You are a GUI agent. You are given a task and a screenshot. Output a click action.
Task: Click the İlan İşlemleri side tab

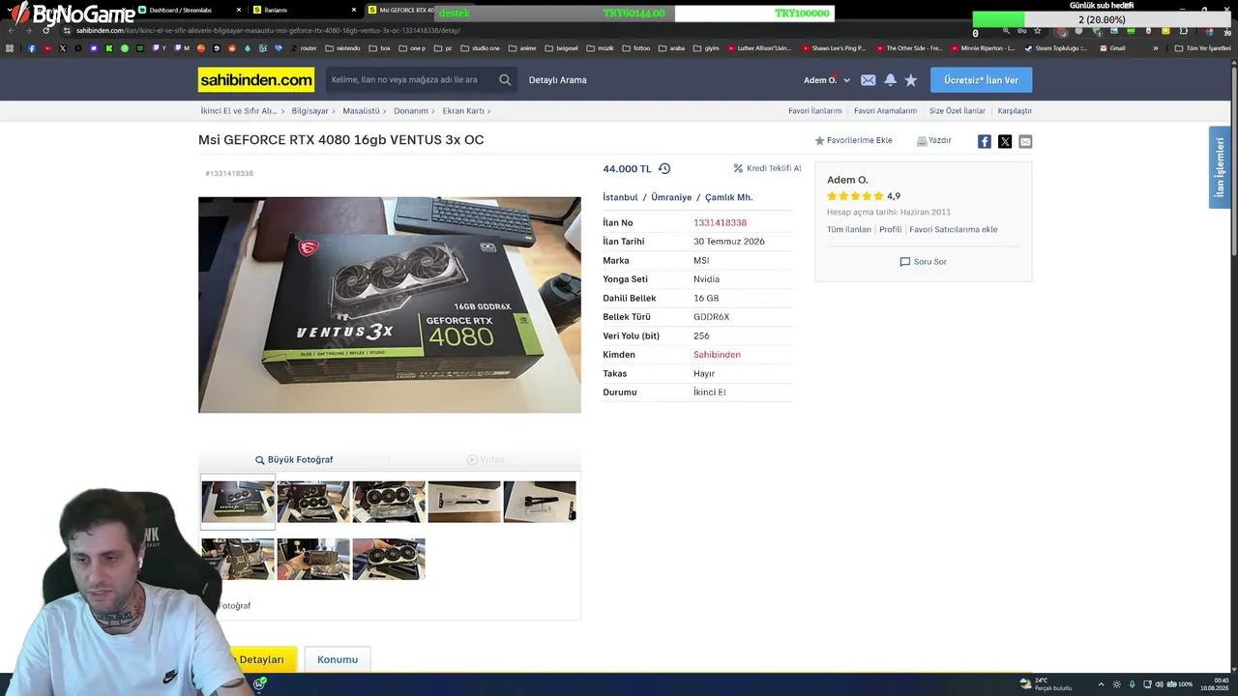click(x=1220, y=167)
